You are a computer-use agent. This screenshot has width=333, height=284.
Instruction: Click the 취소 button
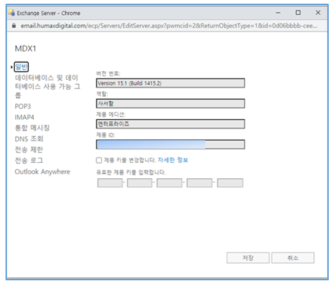[x=293, y=258]
